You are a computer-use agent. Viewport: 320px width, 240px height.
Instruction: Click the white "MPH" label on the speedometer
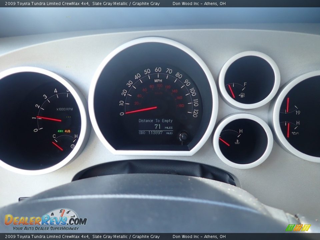point(158,81)
